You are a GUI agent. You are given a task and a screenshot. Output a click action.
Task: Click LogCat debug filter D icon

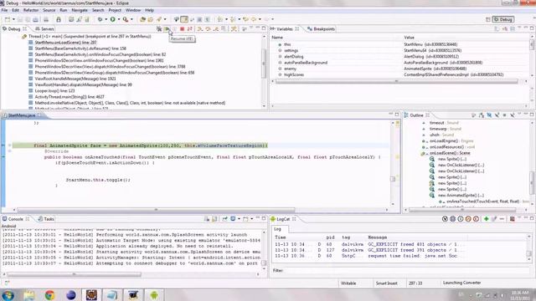pos(452,219)
